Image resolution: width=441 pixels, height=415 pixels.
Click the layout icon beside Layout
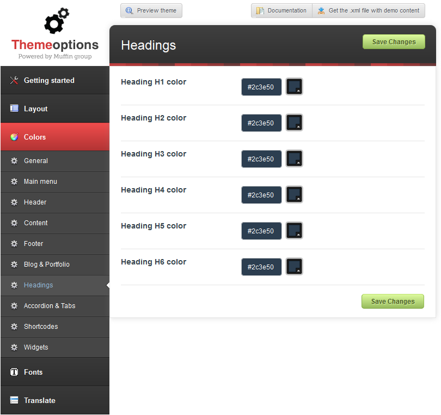click(x=14, y=109)
